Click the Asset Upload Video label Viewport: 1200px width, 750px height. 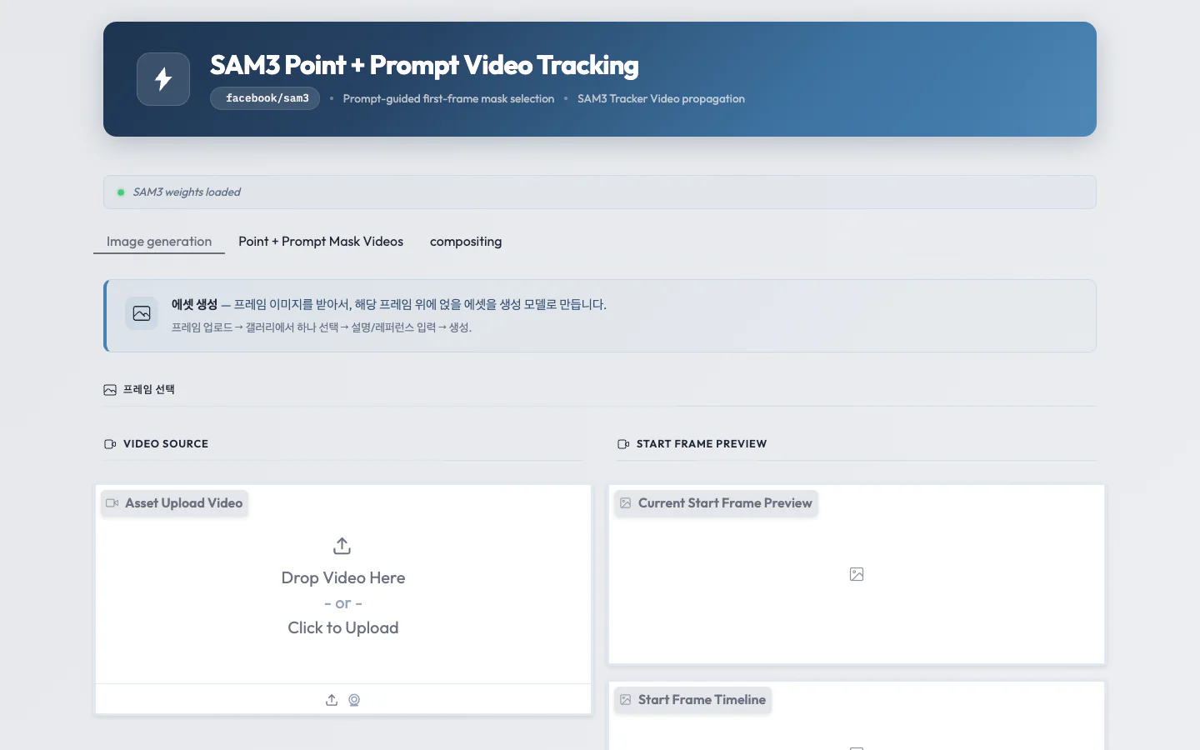click(x=175, y=503)
